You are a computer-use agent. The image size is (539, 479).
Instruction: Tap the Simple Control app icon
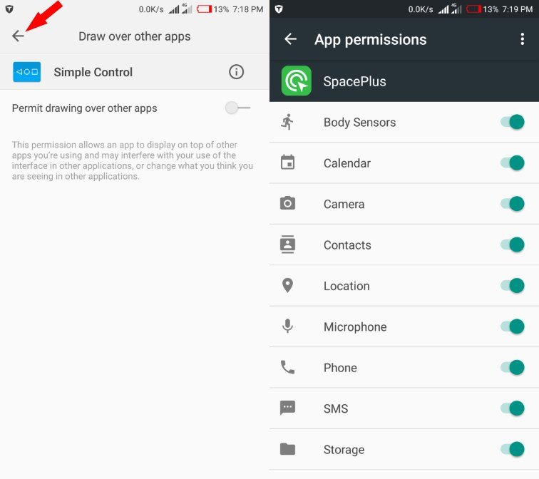27,72
